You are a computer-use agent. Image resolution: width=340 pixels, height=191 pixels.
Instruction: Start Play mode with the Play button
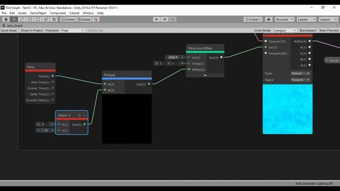[157, 20]
